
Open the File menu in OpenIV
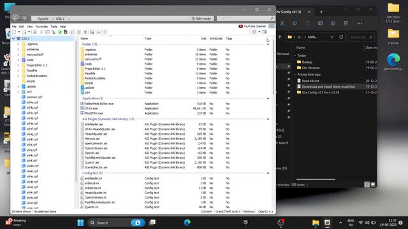coord(14,27)
